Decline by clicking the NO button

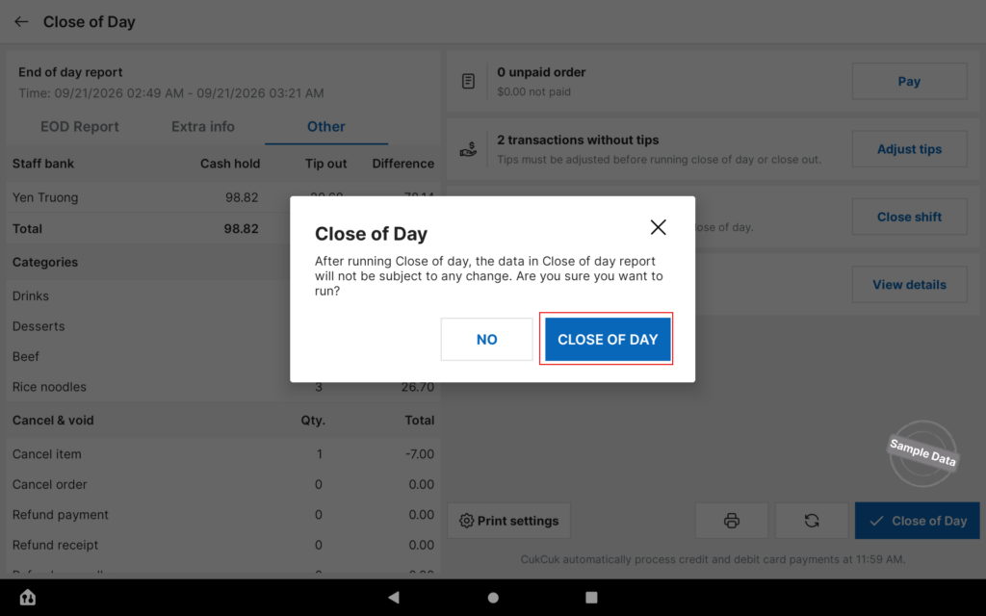486,340
